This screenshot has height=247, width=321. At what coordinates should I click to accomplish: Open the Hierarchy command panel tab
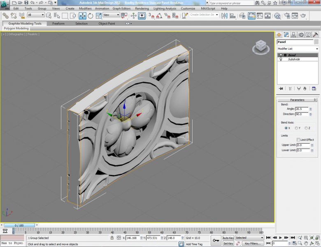coord(293,35)
